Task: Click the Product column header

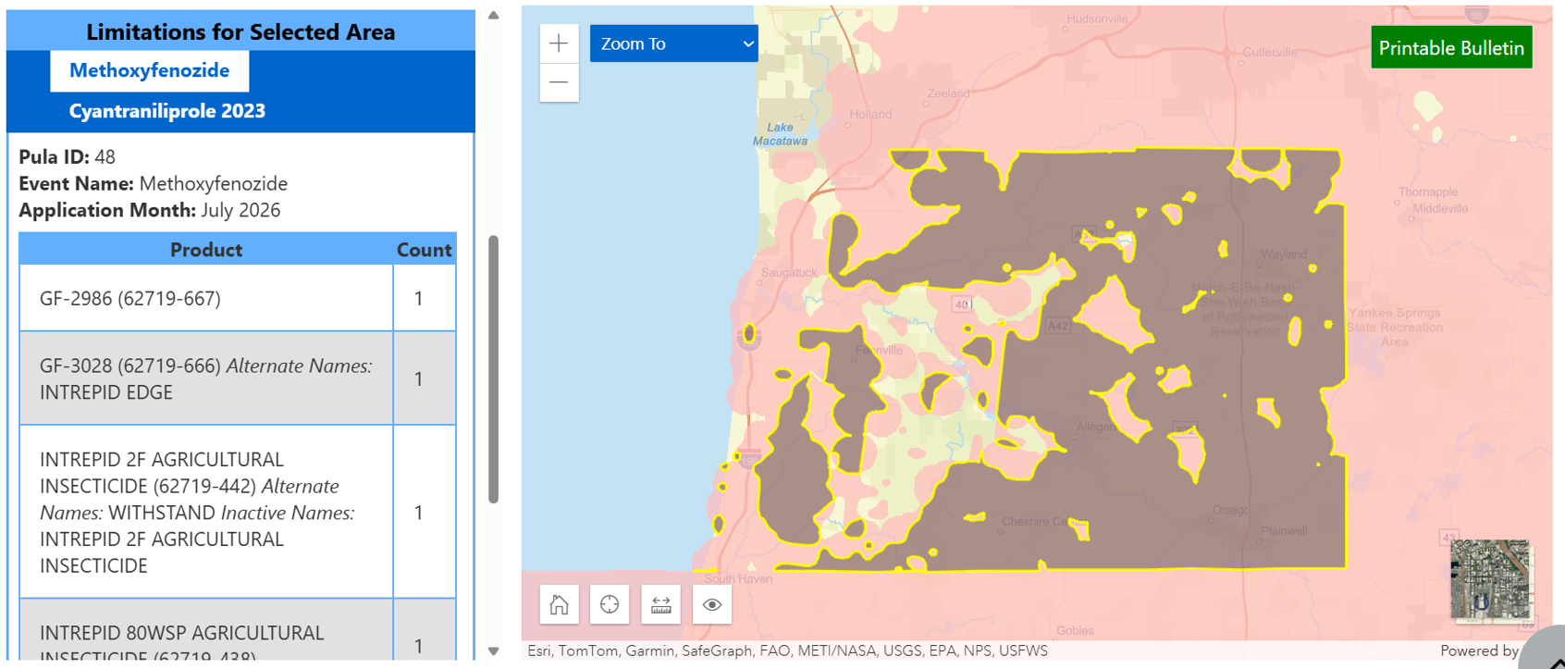Action: coord(206,250)
